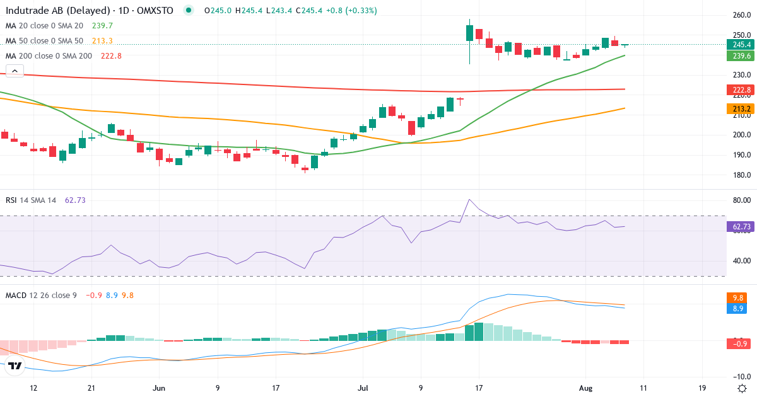Click the Jul label on time axis

[363, 388]
